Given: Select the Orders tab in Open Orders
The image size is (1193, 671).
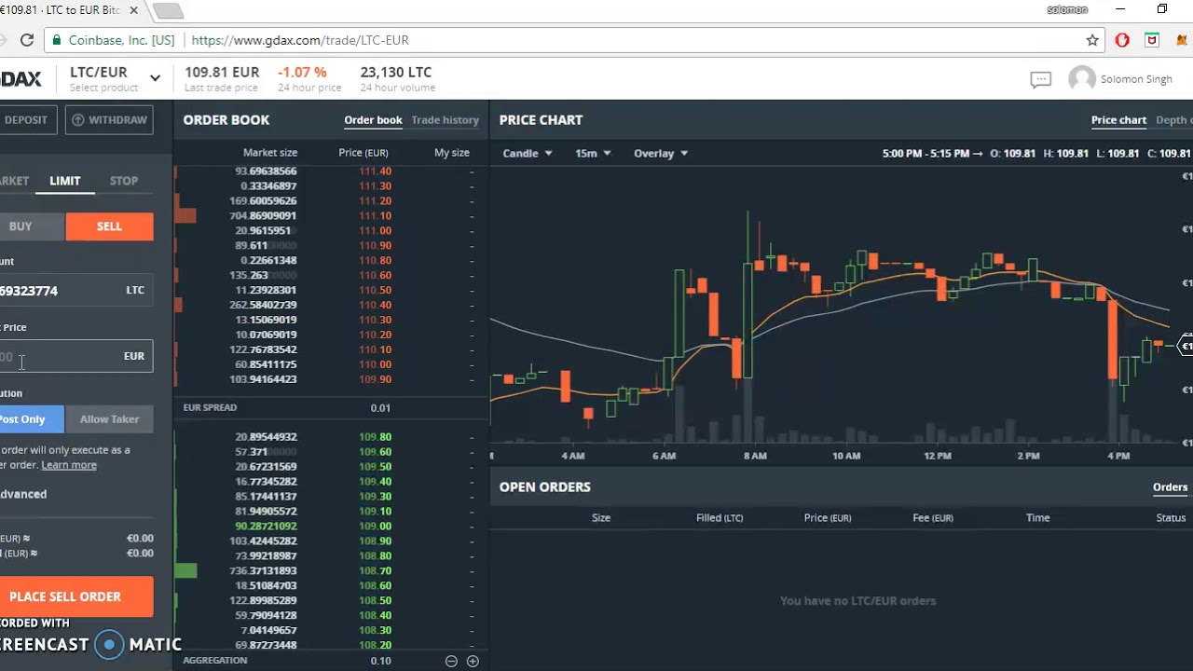Looking at the screenshot, I should click(x=1170, y=487).
